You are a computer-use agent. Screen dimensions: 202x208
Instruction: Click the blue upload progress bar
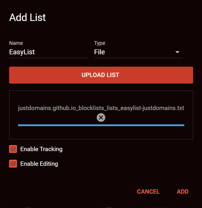pyautogui.click(x=101, y=125)
